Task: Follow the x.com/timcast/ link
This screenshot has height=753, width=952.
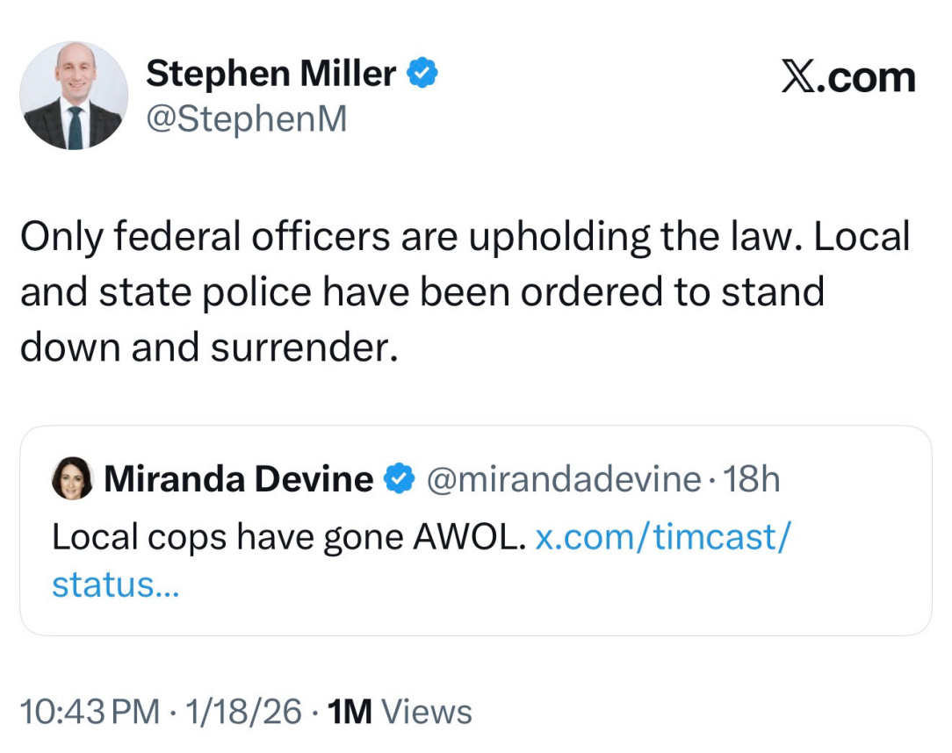Action: pos(663,537)
